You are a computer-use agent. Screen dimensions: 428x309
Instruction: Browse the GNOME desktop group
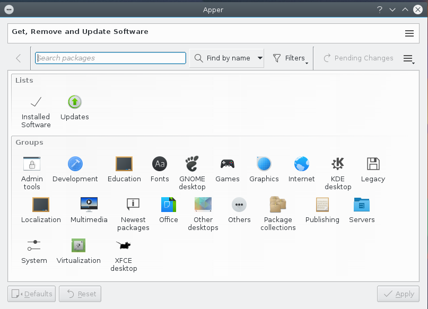192,172
